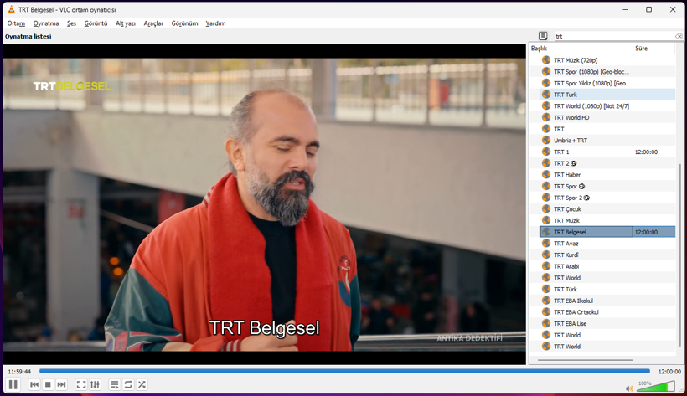
Task: Click the total time 12:00:00 label
Action: click(669, 372)
